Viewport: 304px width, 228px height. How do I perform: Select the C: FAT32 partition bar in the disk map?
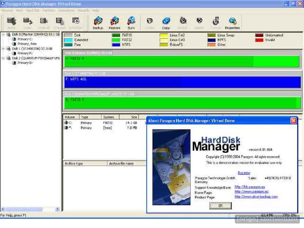[182, 62]
